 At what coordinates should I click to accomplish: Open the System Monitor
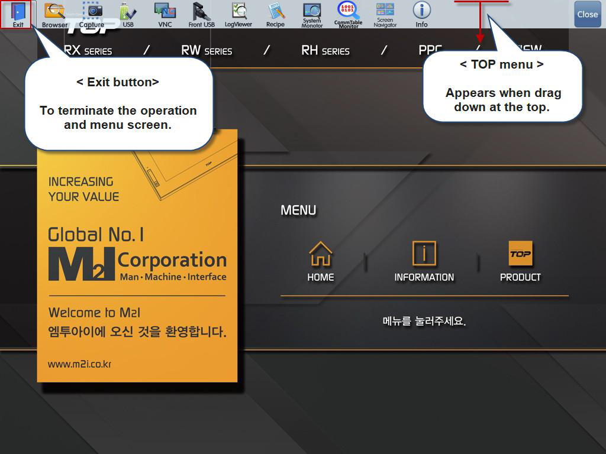pyautogui.click(x=312, y=15)
